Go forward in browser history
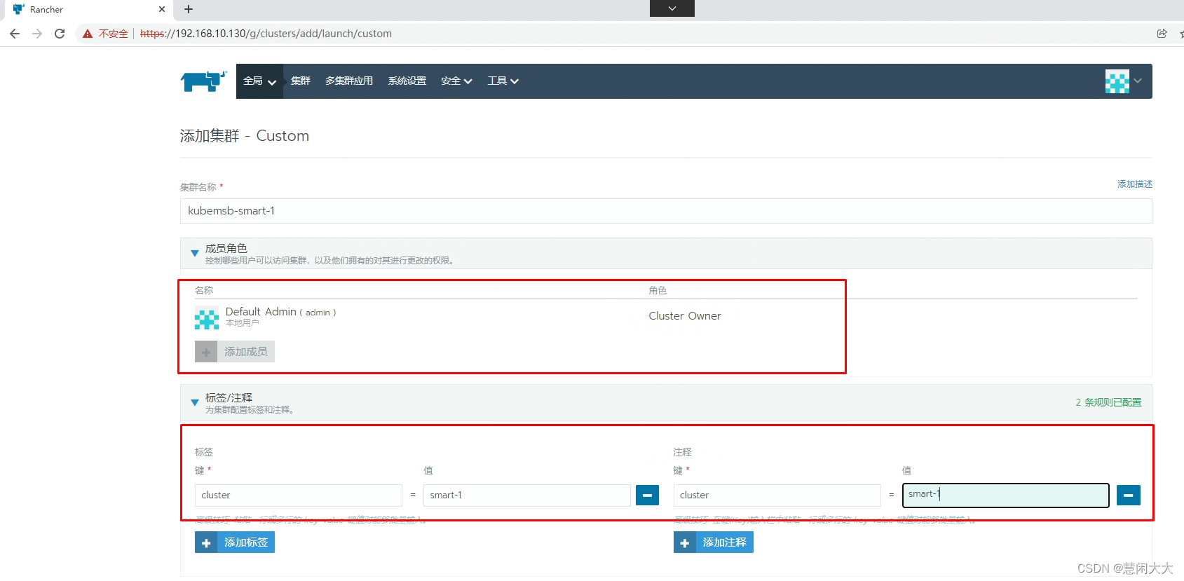 coord(37,34)
